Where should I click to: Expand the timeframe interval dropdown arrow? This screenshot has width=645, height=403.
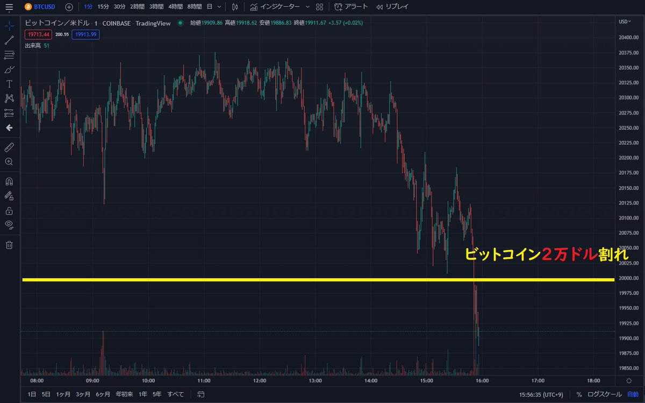219,7
